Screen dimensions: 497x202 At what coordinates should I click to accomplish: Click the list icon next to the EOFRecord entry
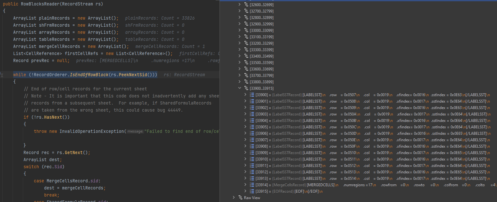click(251, 191)
